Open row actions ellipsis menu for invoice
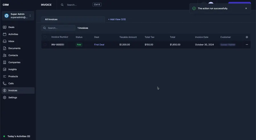The image size is (256, 140). 247,44
